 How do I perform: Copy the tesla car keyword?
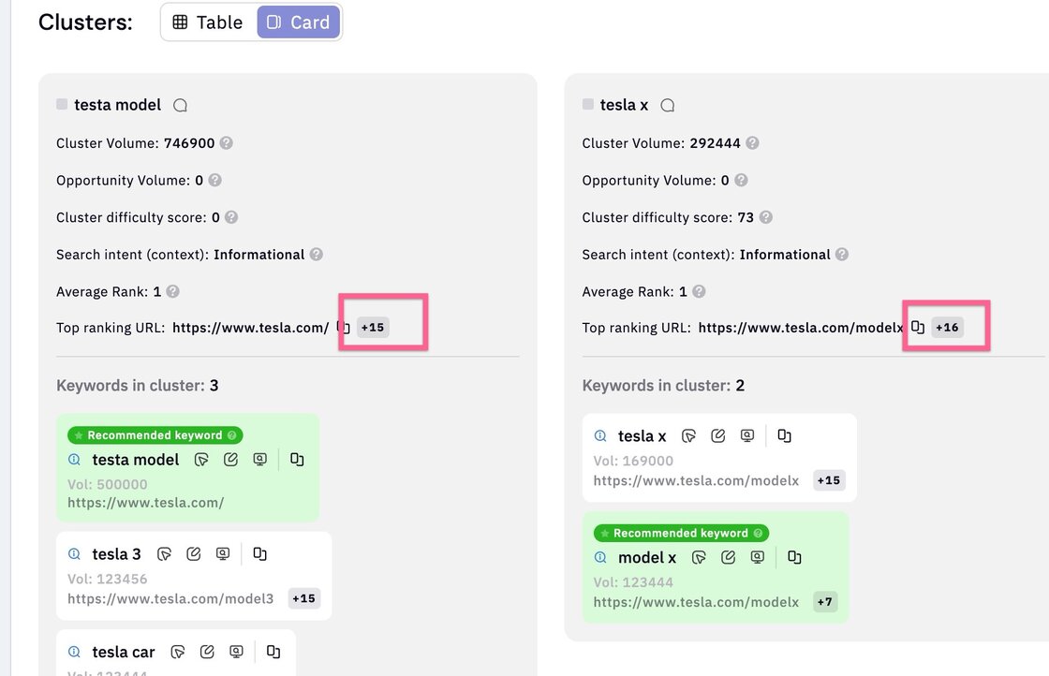(273, 652)
